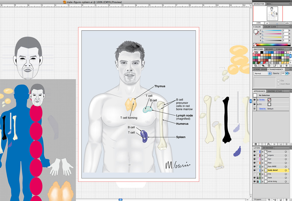The height and width of the screenshot is (201, 292).
Task: Click Add New Stroke icon in Appearance panel
Action: point(256,144)
